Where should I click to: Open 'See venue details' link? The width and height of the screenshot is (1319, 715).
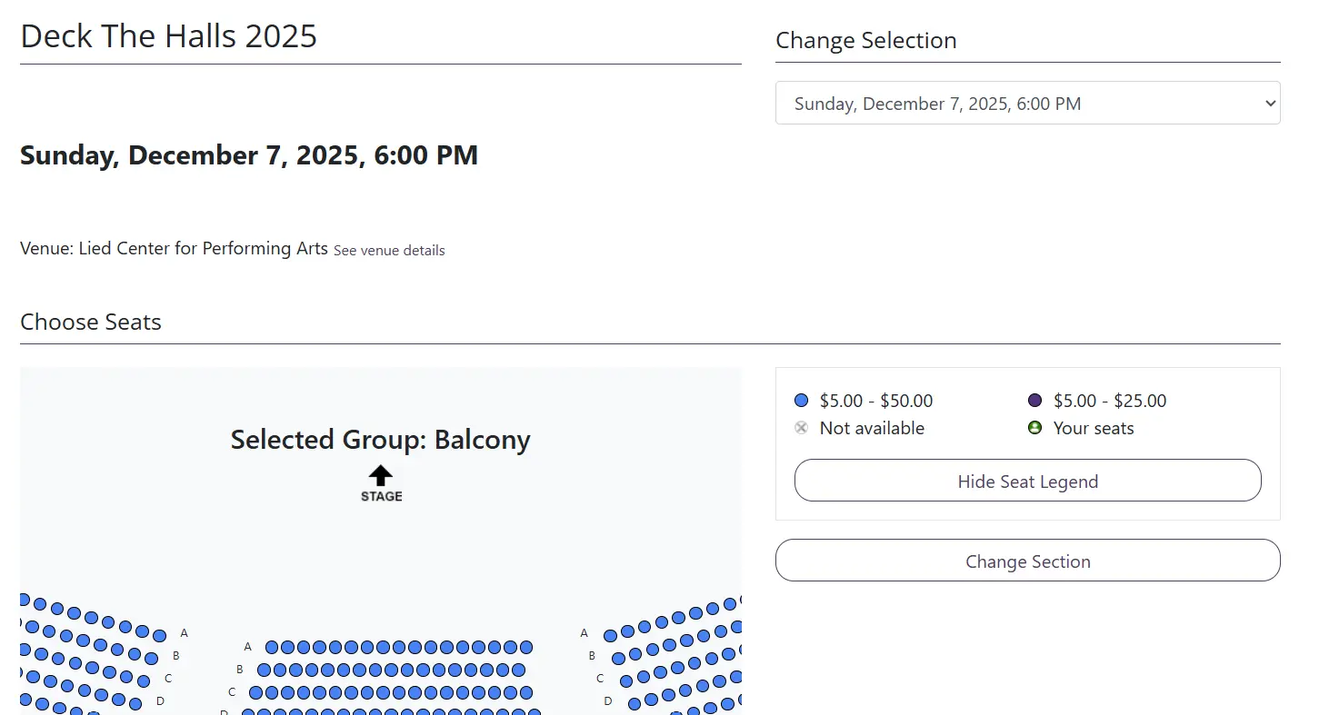[389, 251]
